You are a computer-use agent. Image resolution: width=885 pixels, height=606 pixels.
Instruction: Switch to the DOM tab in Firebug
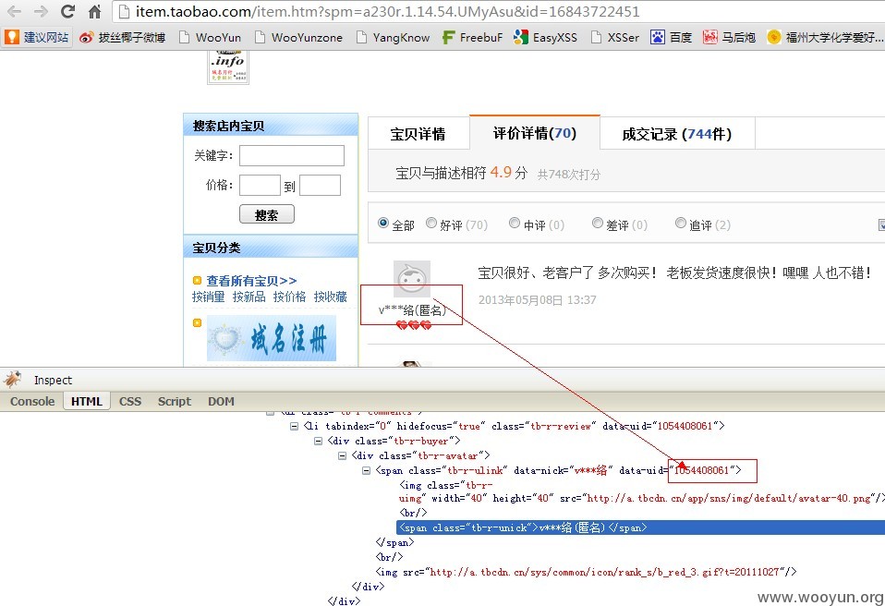coord(221,401)
